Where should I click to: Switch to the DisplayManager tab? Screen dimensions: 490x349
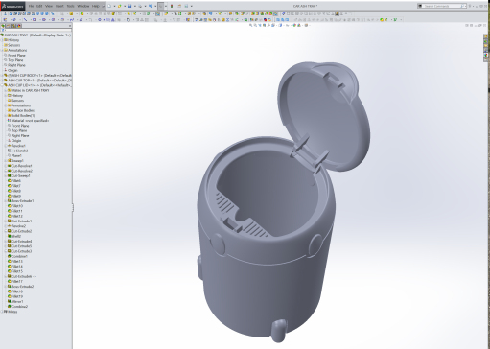point(19,26)
